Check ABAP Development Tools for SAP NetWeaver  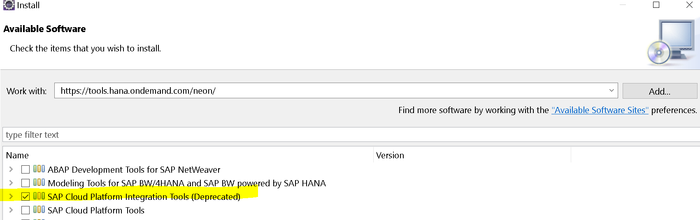pos(26,169)
